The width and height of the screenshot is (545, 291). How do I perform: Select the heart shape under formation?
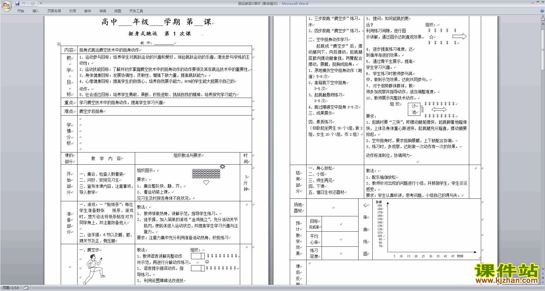coord(206,183)
